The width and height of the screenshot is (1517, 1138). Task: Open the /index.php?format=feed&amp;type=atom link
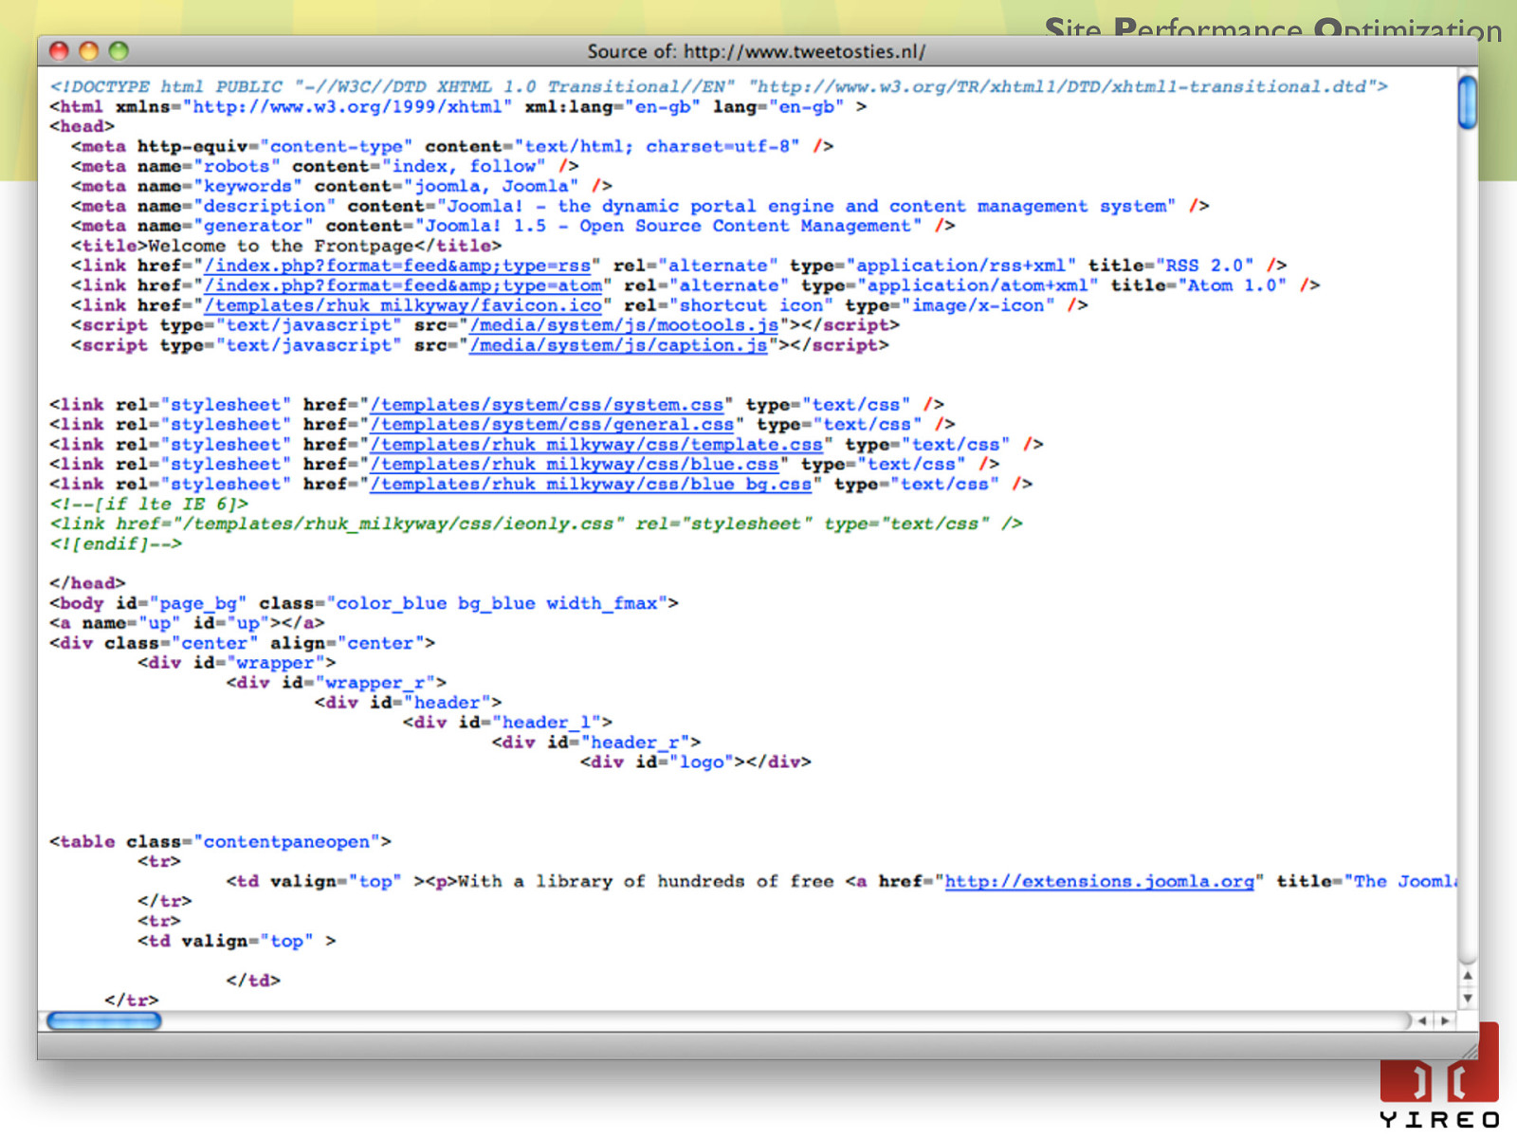(x=404, y=285)
